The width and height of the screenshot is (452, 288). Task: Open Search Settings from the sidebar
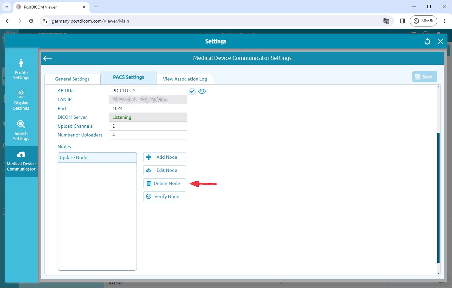21,130
